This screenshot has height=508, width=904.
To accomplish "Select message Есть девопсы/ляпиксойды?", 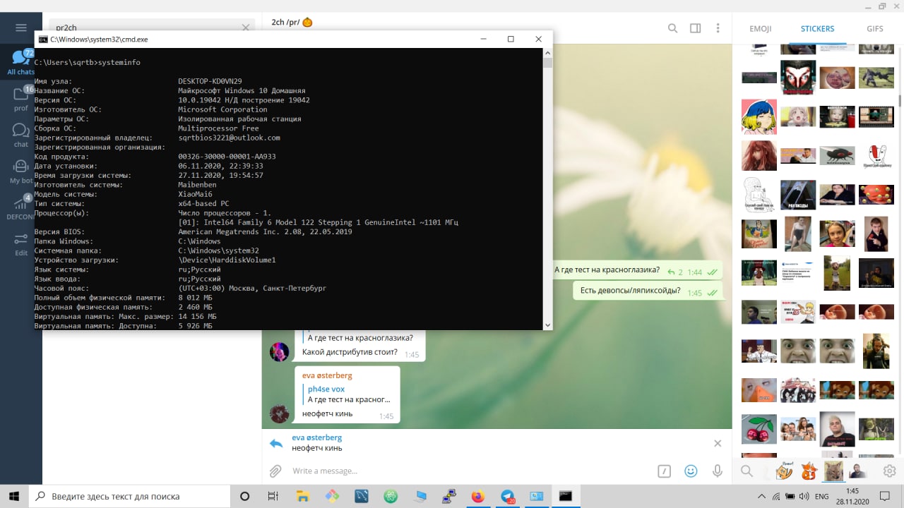I will point(648,291).
